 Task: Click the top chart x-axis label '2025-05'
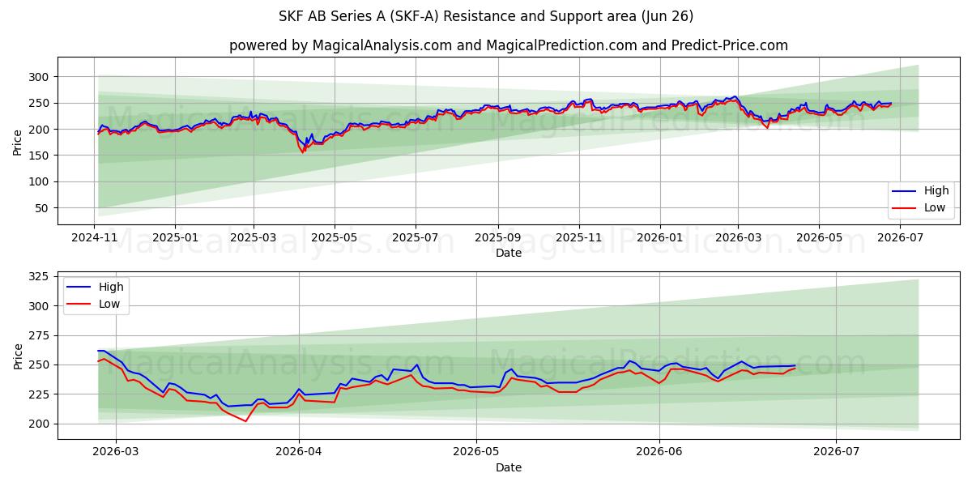click(334, 237)
